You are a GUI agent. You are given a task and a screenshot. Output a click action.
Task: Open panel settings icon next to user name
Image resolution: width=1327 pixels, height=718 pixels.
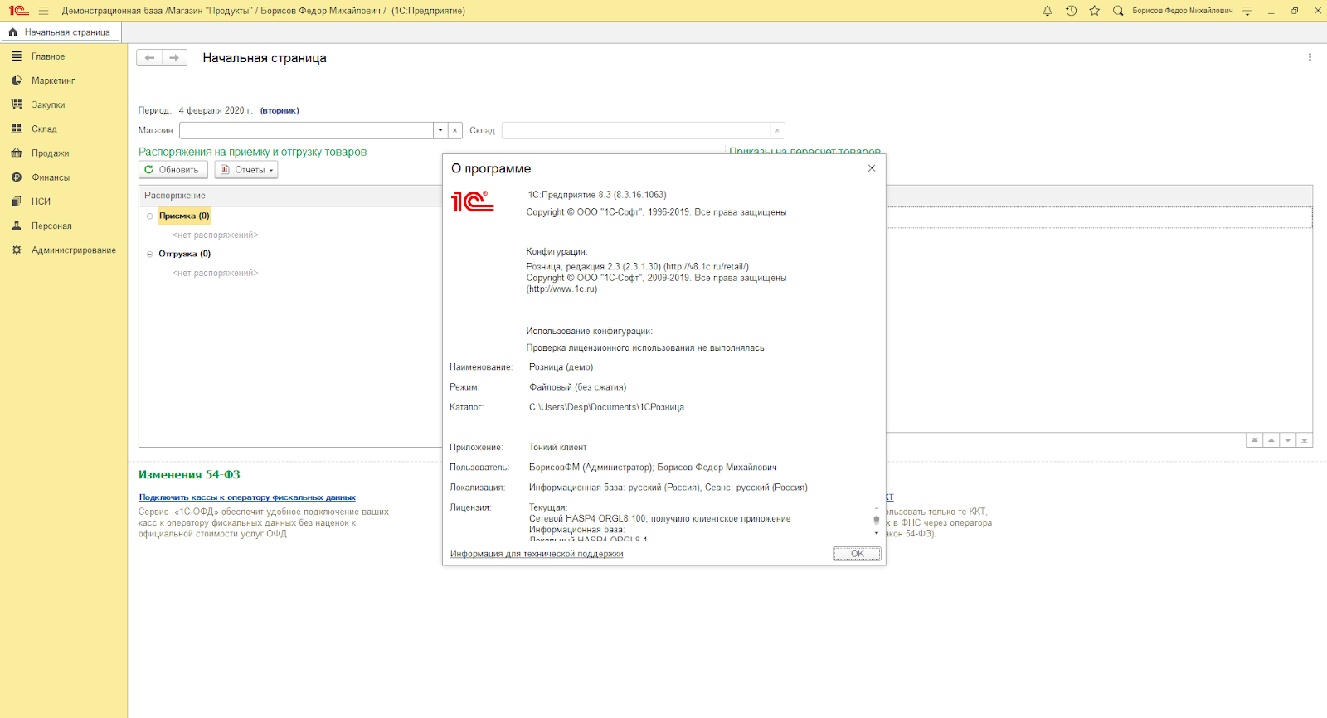point(1247,11)
